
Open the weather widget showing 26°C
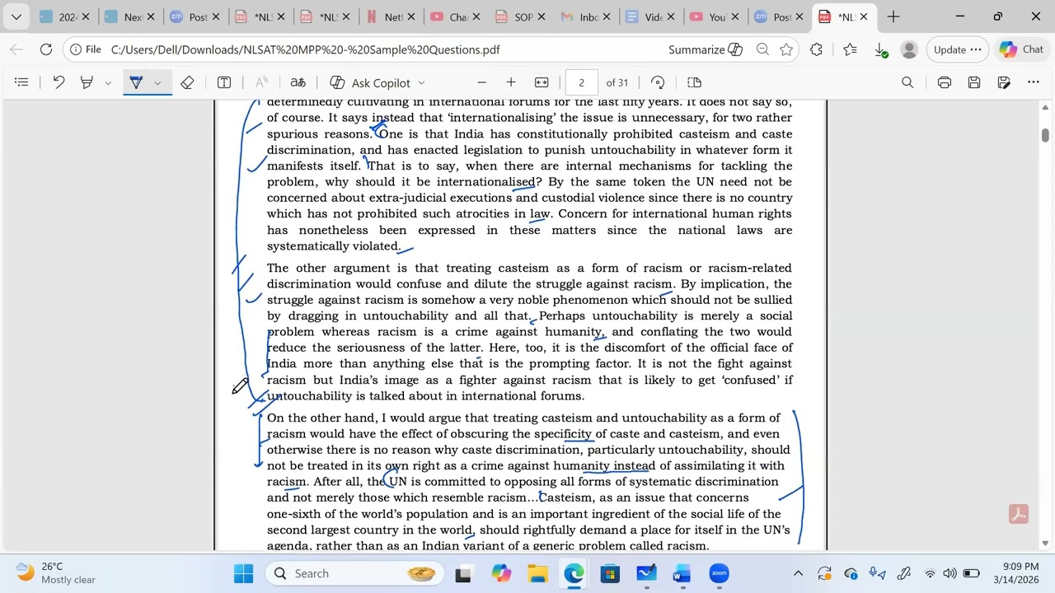click(58, 573)
